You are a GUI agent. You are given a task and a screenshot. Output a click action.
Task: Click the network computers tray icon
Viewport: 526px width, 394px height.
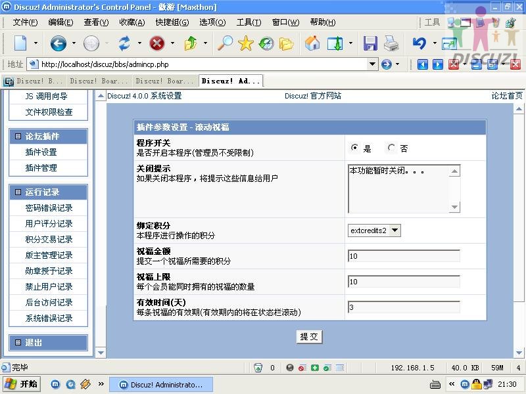tap(487, 384)
